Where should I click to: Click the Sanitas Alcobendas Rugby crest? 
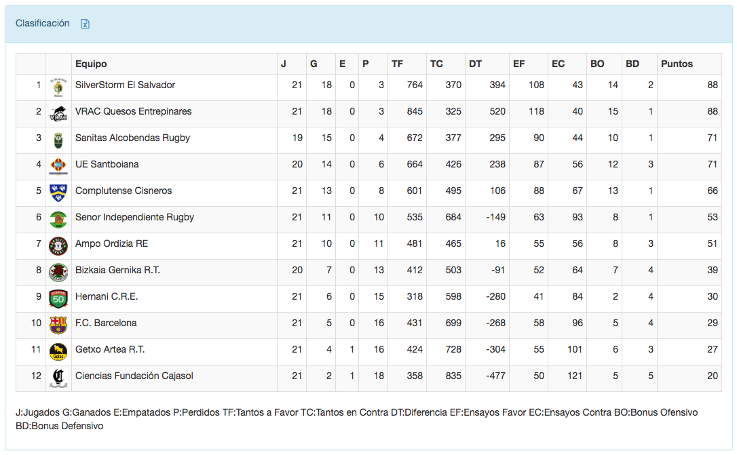pyautogui.click(x=58, y=140)
